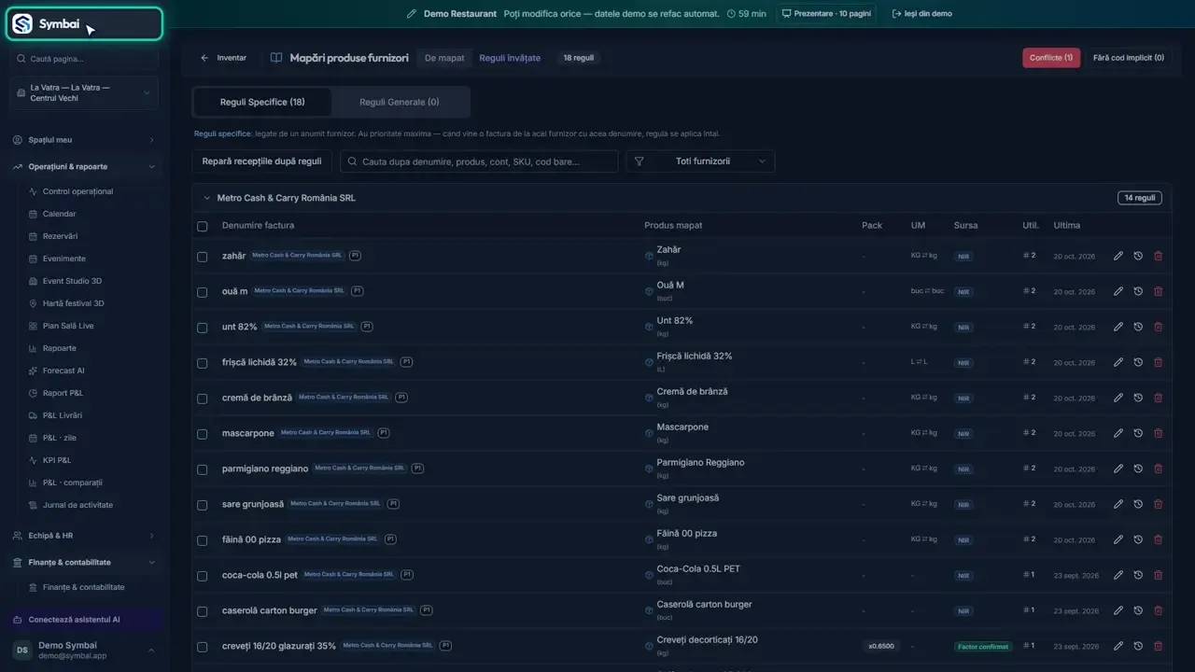Open the Conflicte (1) button
The height and width of the screenshot is (672, 1195).
1051,58
